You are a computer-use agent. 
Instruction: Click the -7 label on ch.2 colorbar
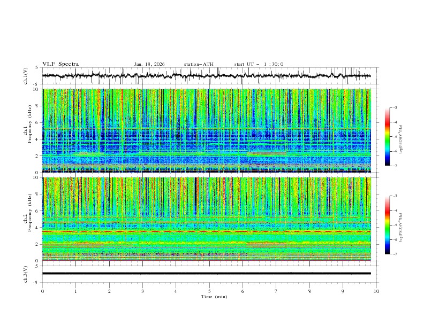coord(395,254)
